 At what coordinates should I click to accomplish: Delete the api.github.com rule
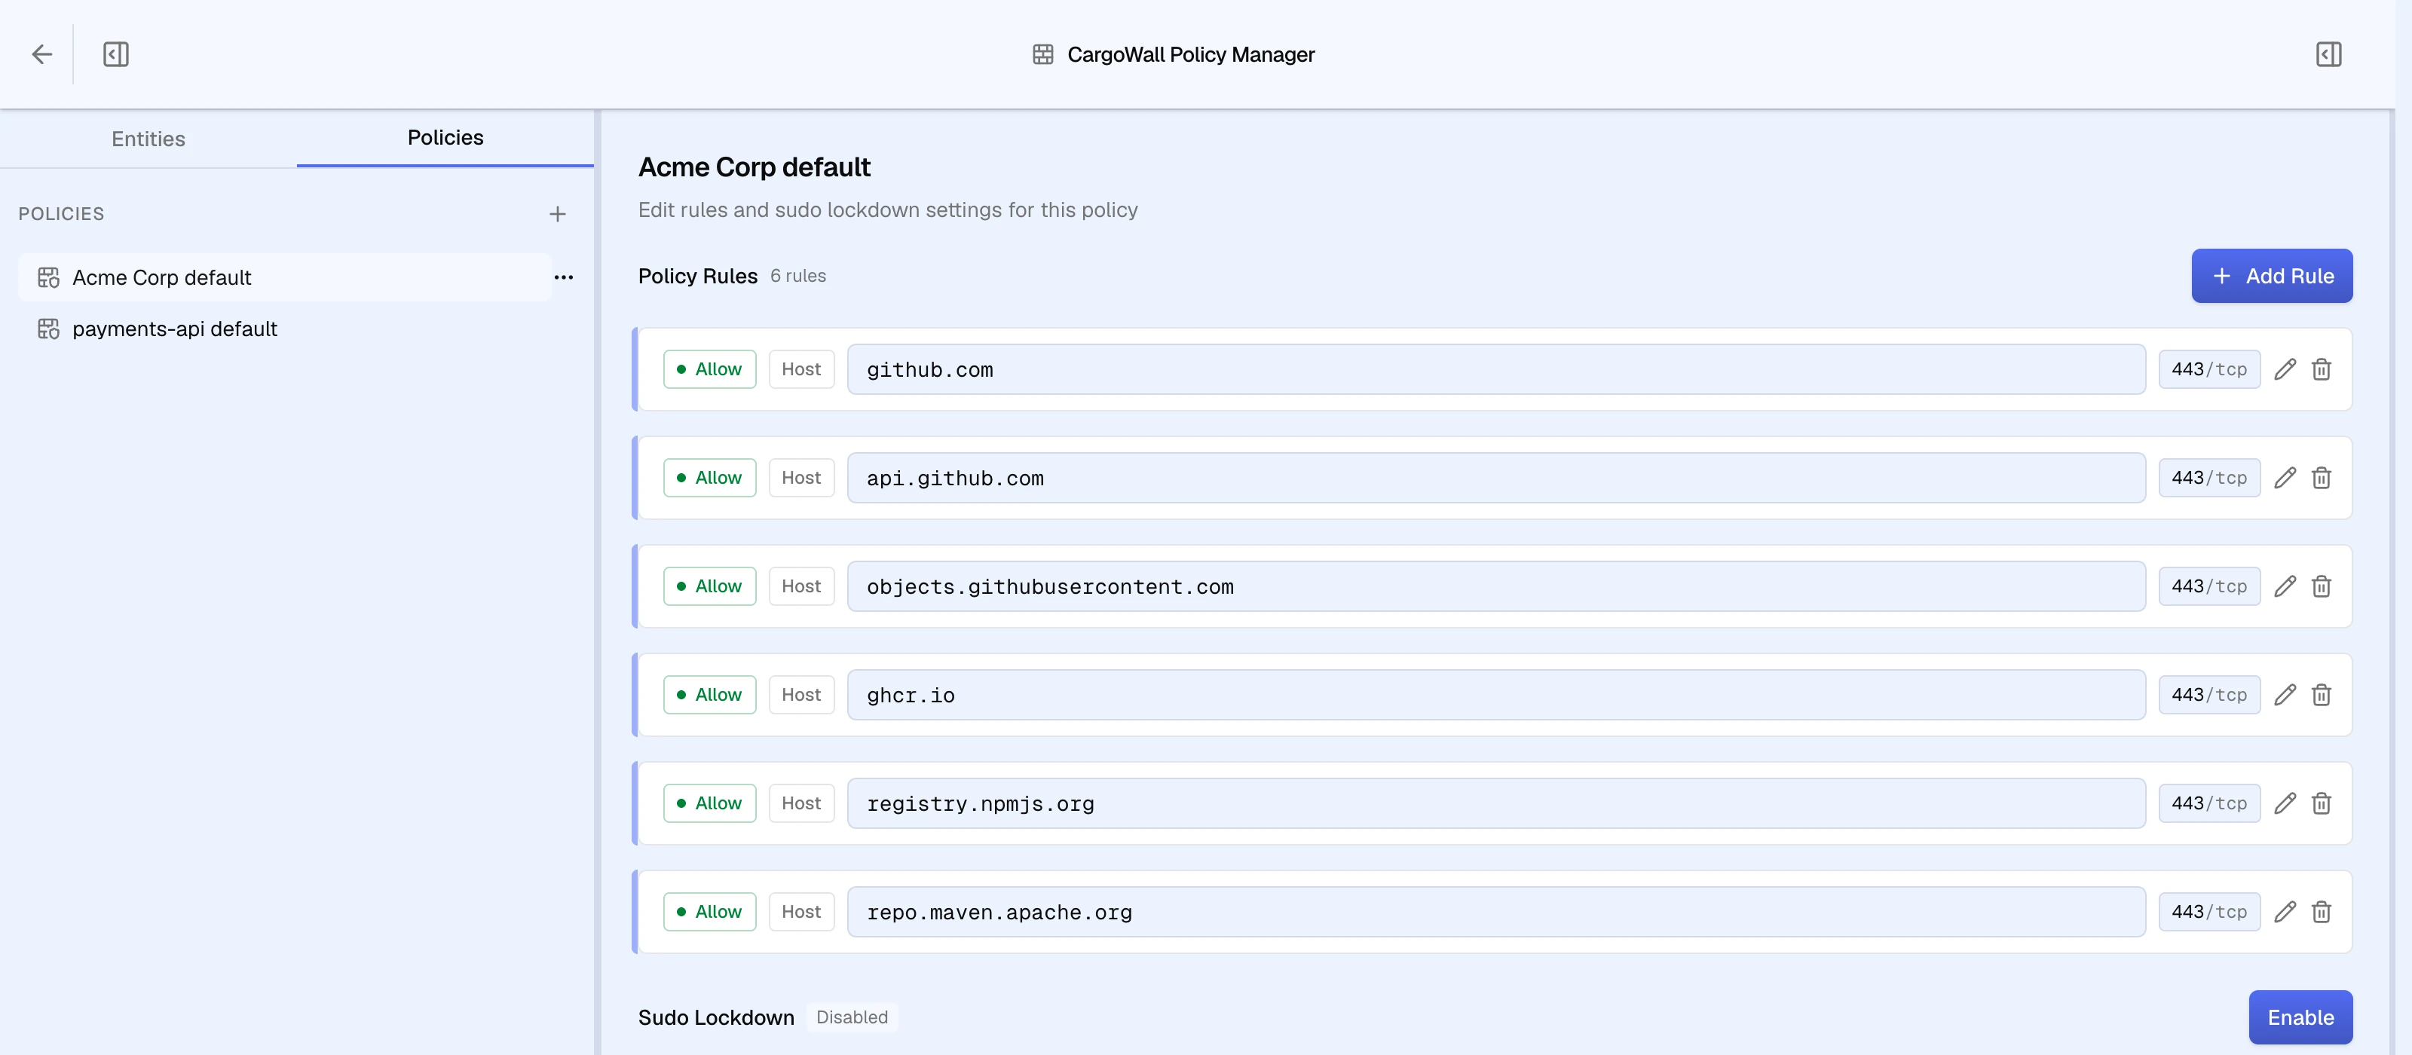2322,479
